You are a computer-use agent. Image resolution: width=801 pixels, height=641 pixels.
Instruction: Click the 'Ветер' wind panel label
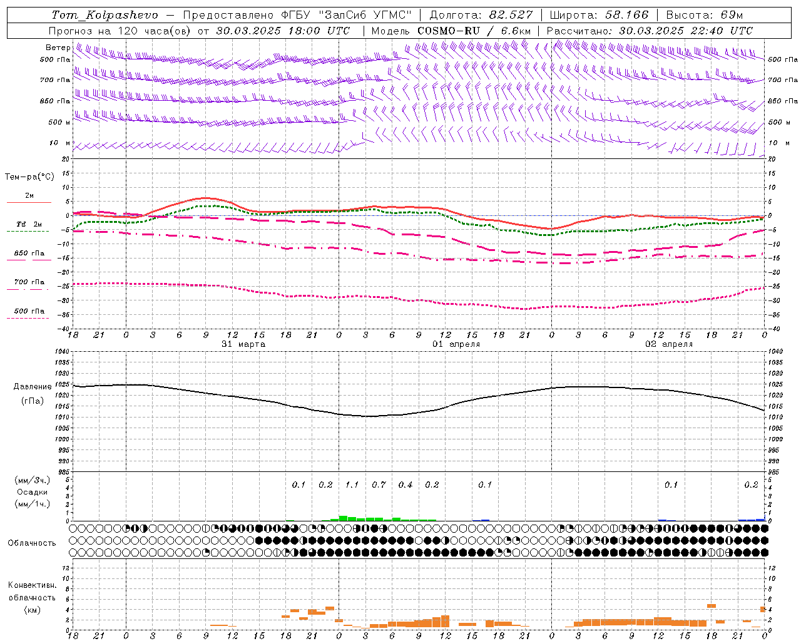[x=58, y=48]
